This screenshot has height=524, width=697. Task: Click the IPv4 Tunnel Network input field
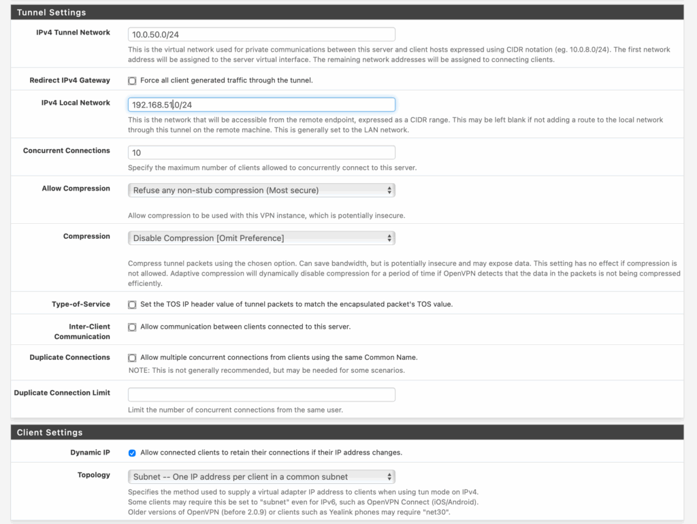(x=261, y=34)
